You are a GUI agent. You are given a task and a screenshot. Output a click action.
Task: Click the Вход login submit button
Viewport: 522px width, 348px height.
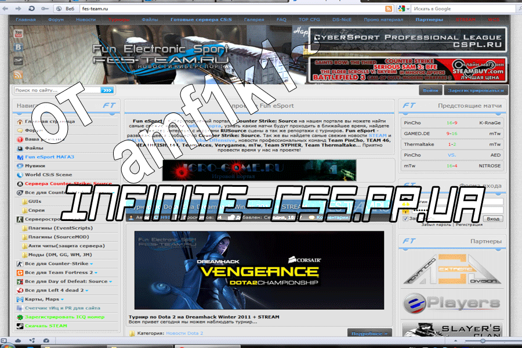(492, 219)
